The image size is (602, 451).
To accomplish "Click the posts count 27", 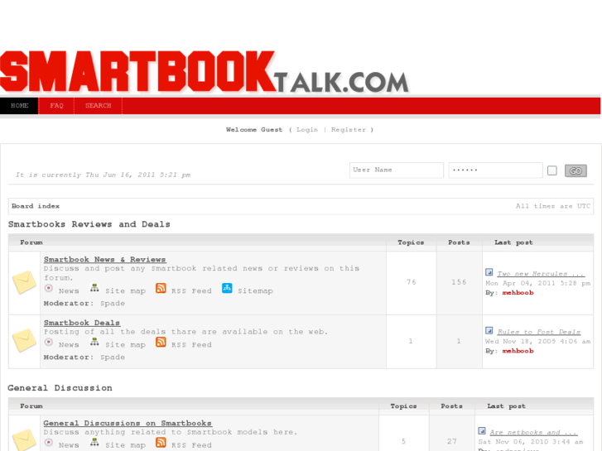I will point(451,441).
